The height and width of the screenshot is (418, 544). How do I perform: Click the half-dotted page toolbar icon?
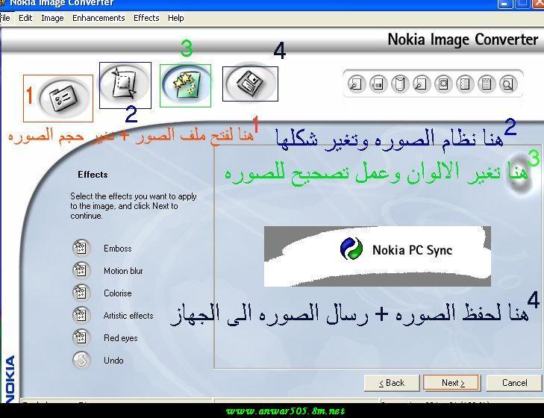(x=465, y=84)
